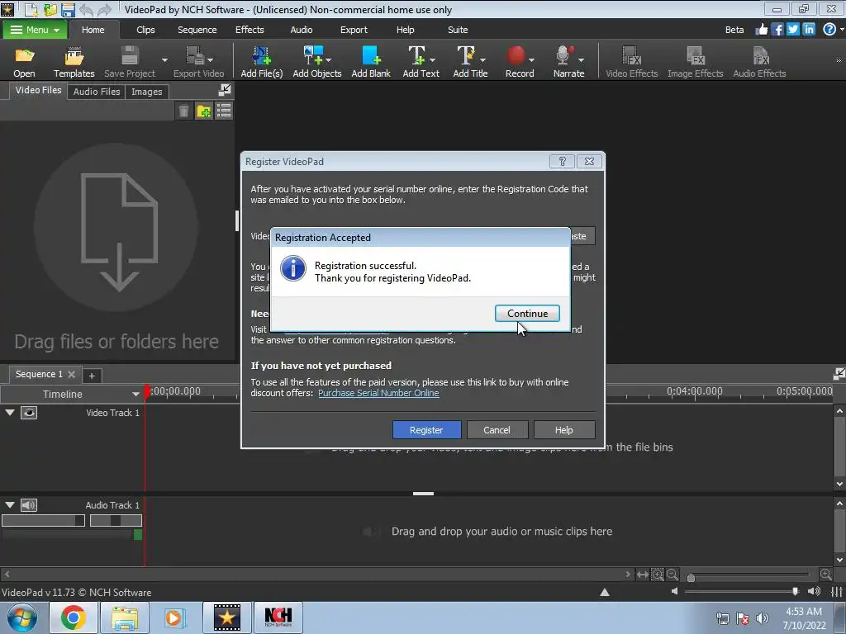Open the Sequence ribbon tab
The image size is (846, 634).
[197, 30]
